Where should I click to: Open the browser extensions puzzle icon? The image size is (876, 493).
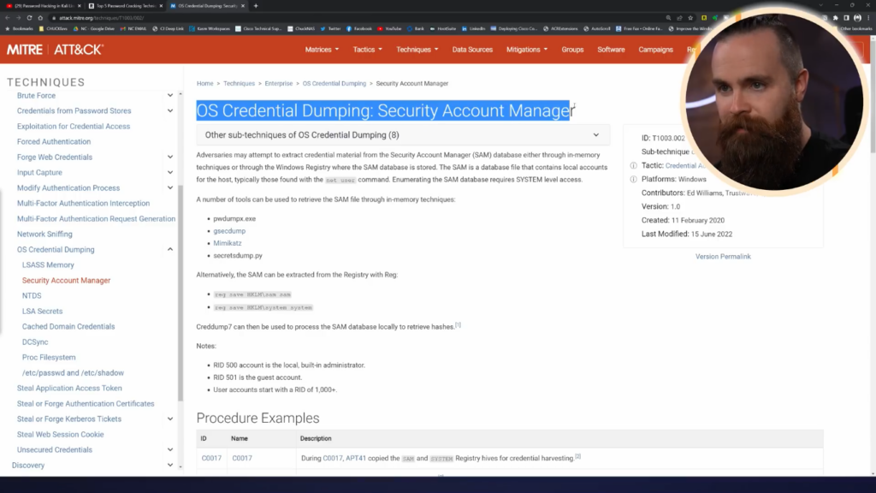[x=836, y=18]
